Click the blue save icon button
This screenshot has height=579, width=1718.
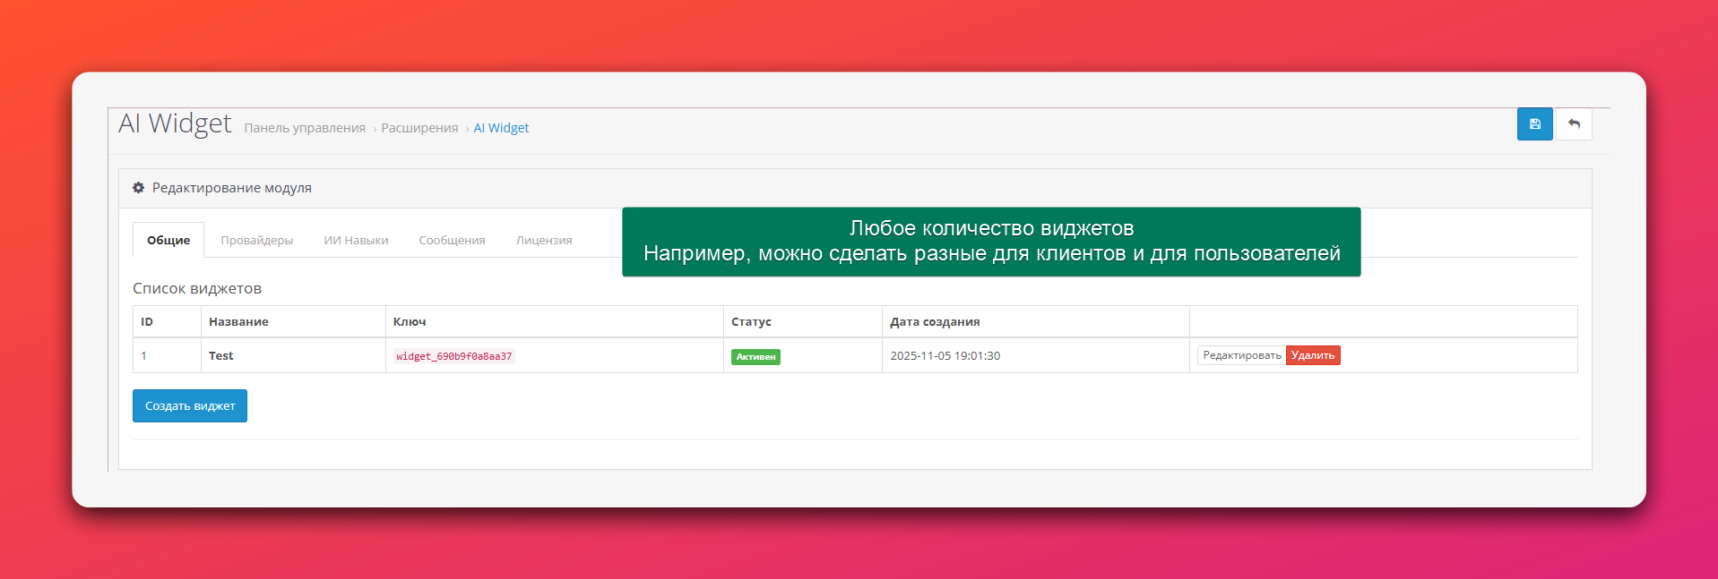(1534, 124)
